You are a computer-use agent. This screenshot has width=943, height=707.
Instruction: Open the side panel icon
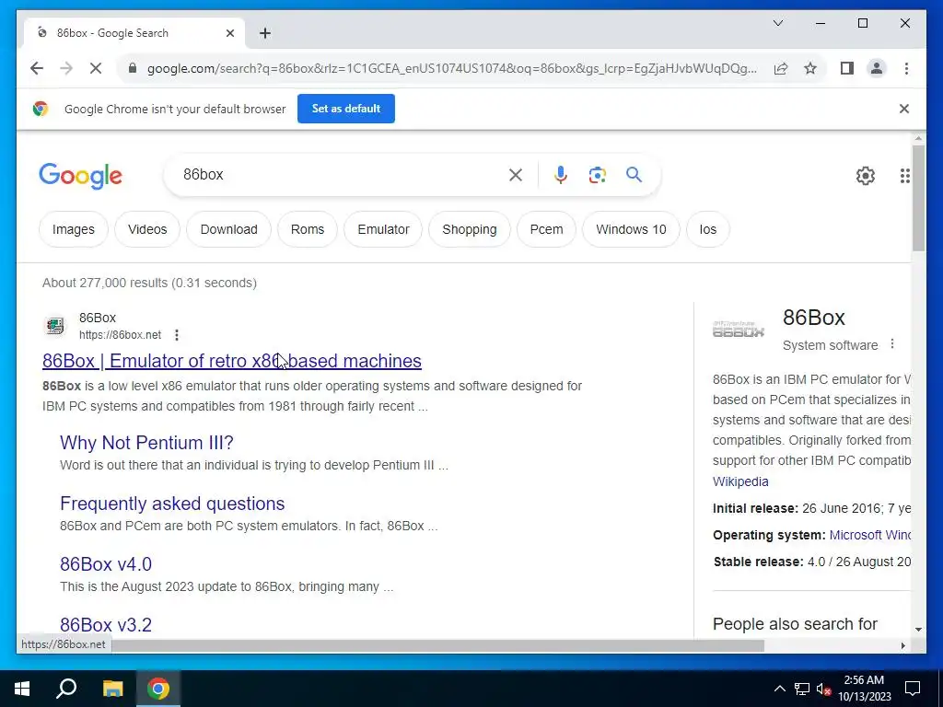pyautogui.click(x=847, y=68)
